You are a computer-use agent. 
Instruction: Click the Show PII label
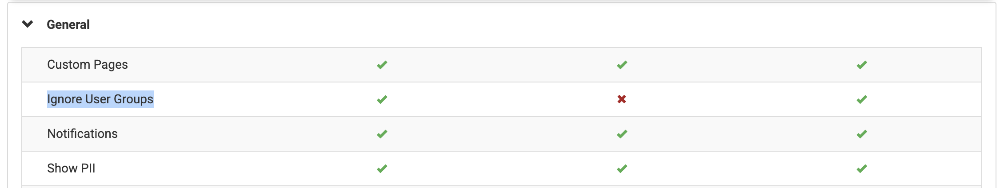pyautogui.click(x=71, y=168)
